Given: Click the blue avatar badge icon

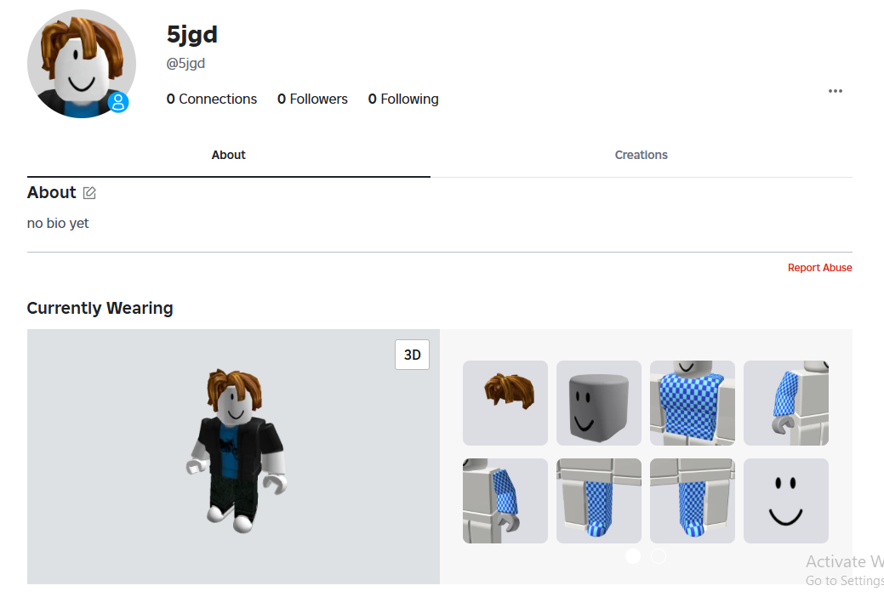Looking at the screenshot, I should tap(118, 102).
